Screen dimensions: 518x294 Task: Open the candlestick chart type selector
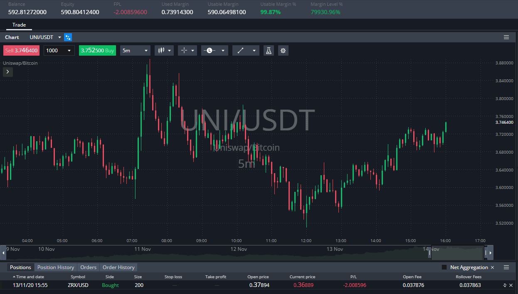[x=161, y=51]
